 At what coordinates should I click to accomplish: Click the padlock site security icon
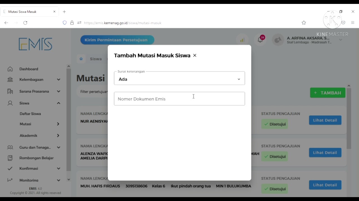[x=72, y=23]
